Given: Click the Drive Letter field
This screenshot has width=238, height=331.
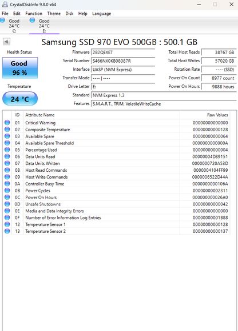Looking at the screenshot, I should click(123, 87).
